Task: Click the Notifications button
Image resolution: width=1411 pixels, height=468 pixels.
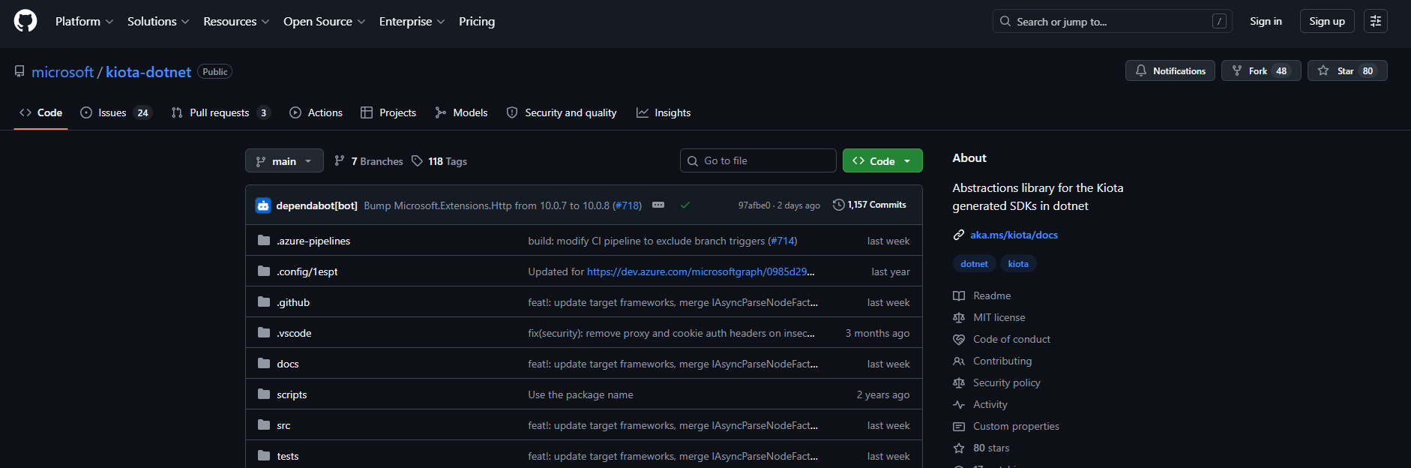Action: point(1170,70)
